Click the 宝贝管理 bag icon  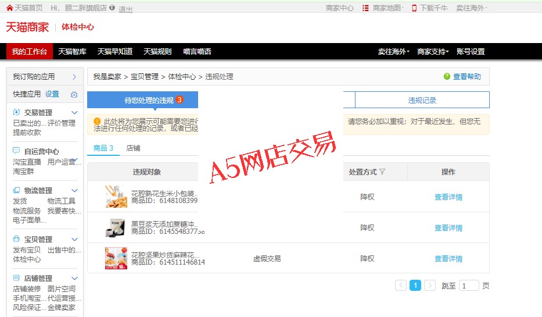coord(16,239)
